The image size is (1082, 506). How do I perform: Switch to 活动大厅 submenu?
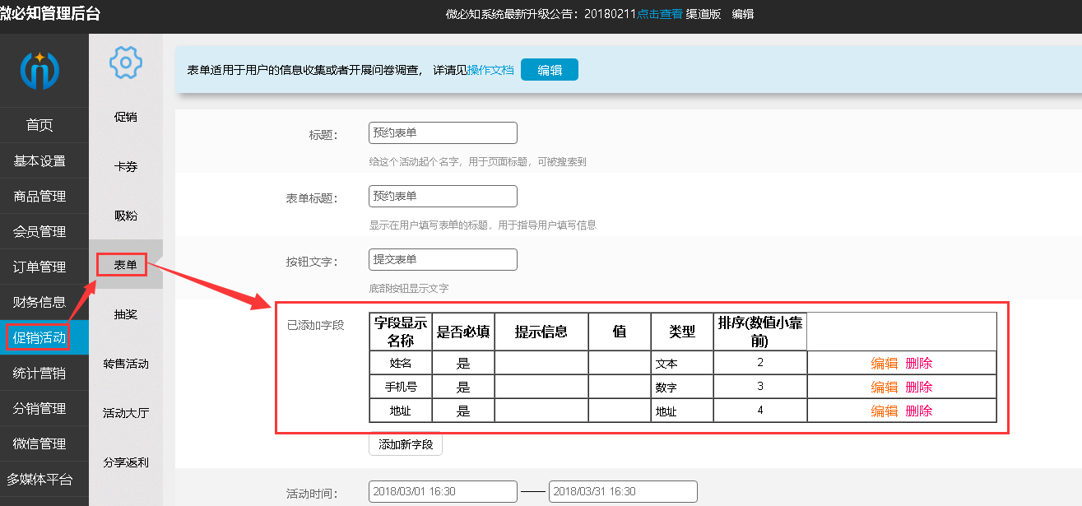pos(126,413)
